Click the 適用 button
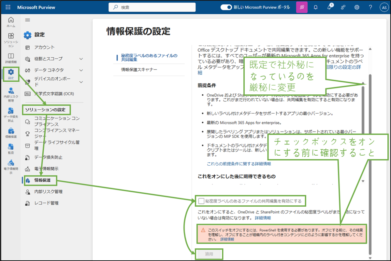The height and width of the screenshot is (261, 391). (209, 254)
